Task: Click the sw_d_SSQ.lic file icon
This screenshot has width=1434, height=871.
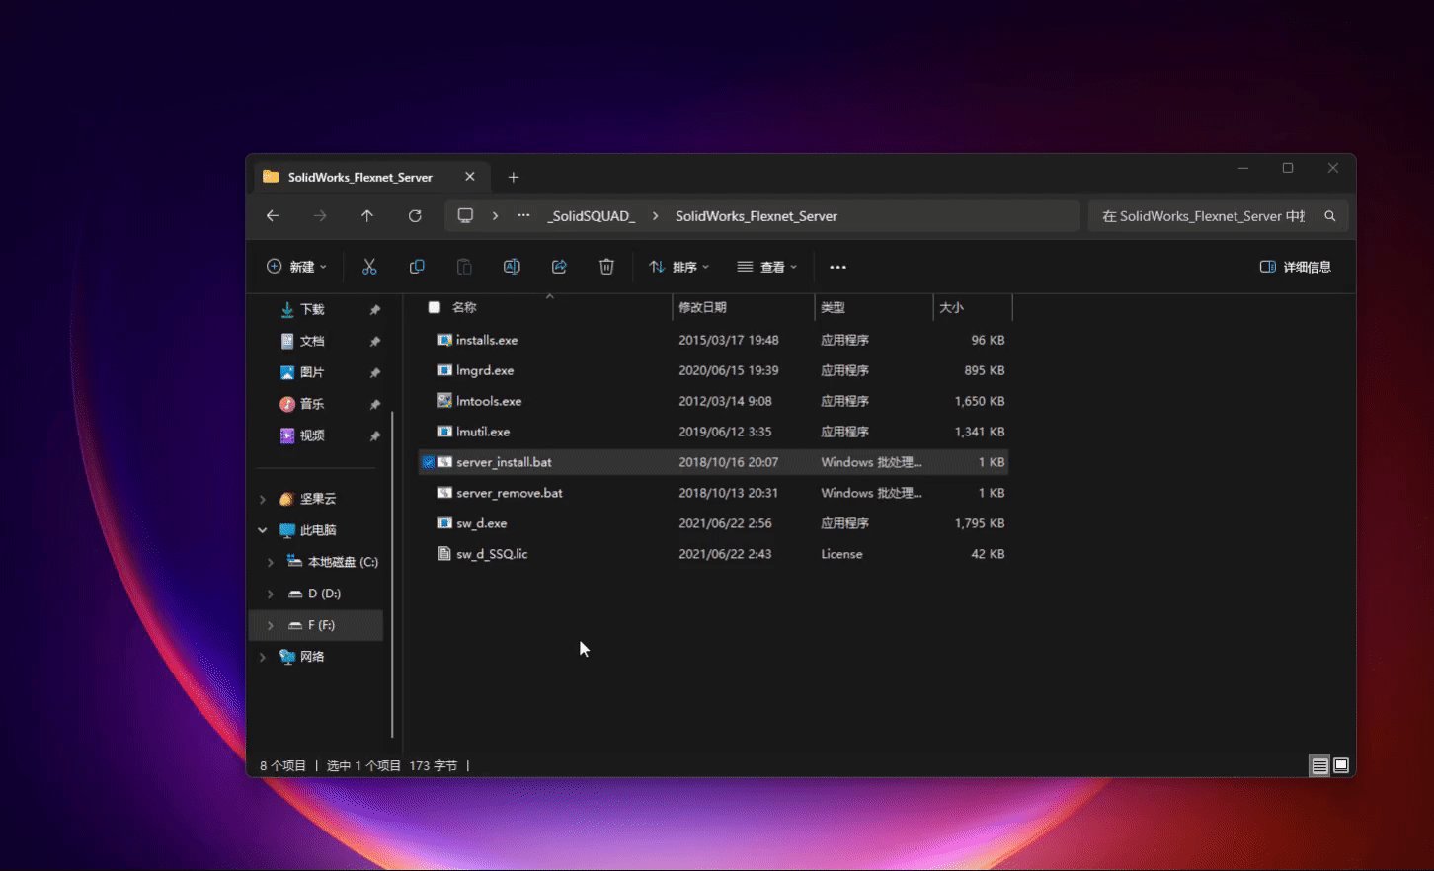Action: pyautogui.click(x=444, y=554)
